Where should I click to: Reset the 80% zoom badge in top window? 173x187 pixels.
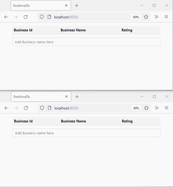click(x=136, y=17)
